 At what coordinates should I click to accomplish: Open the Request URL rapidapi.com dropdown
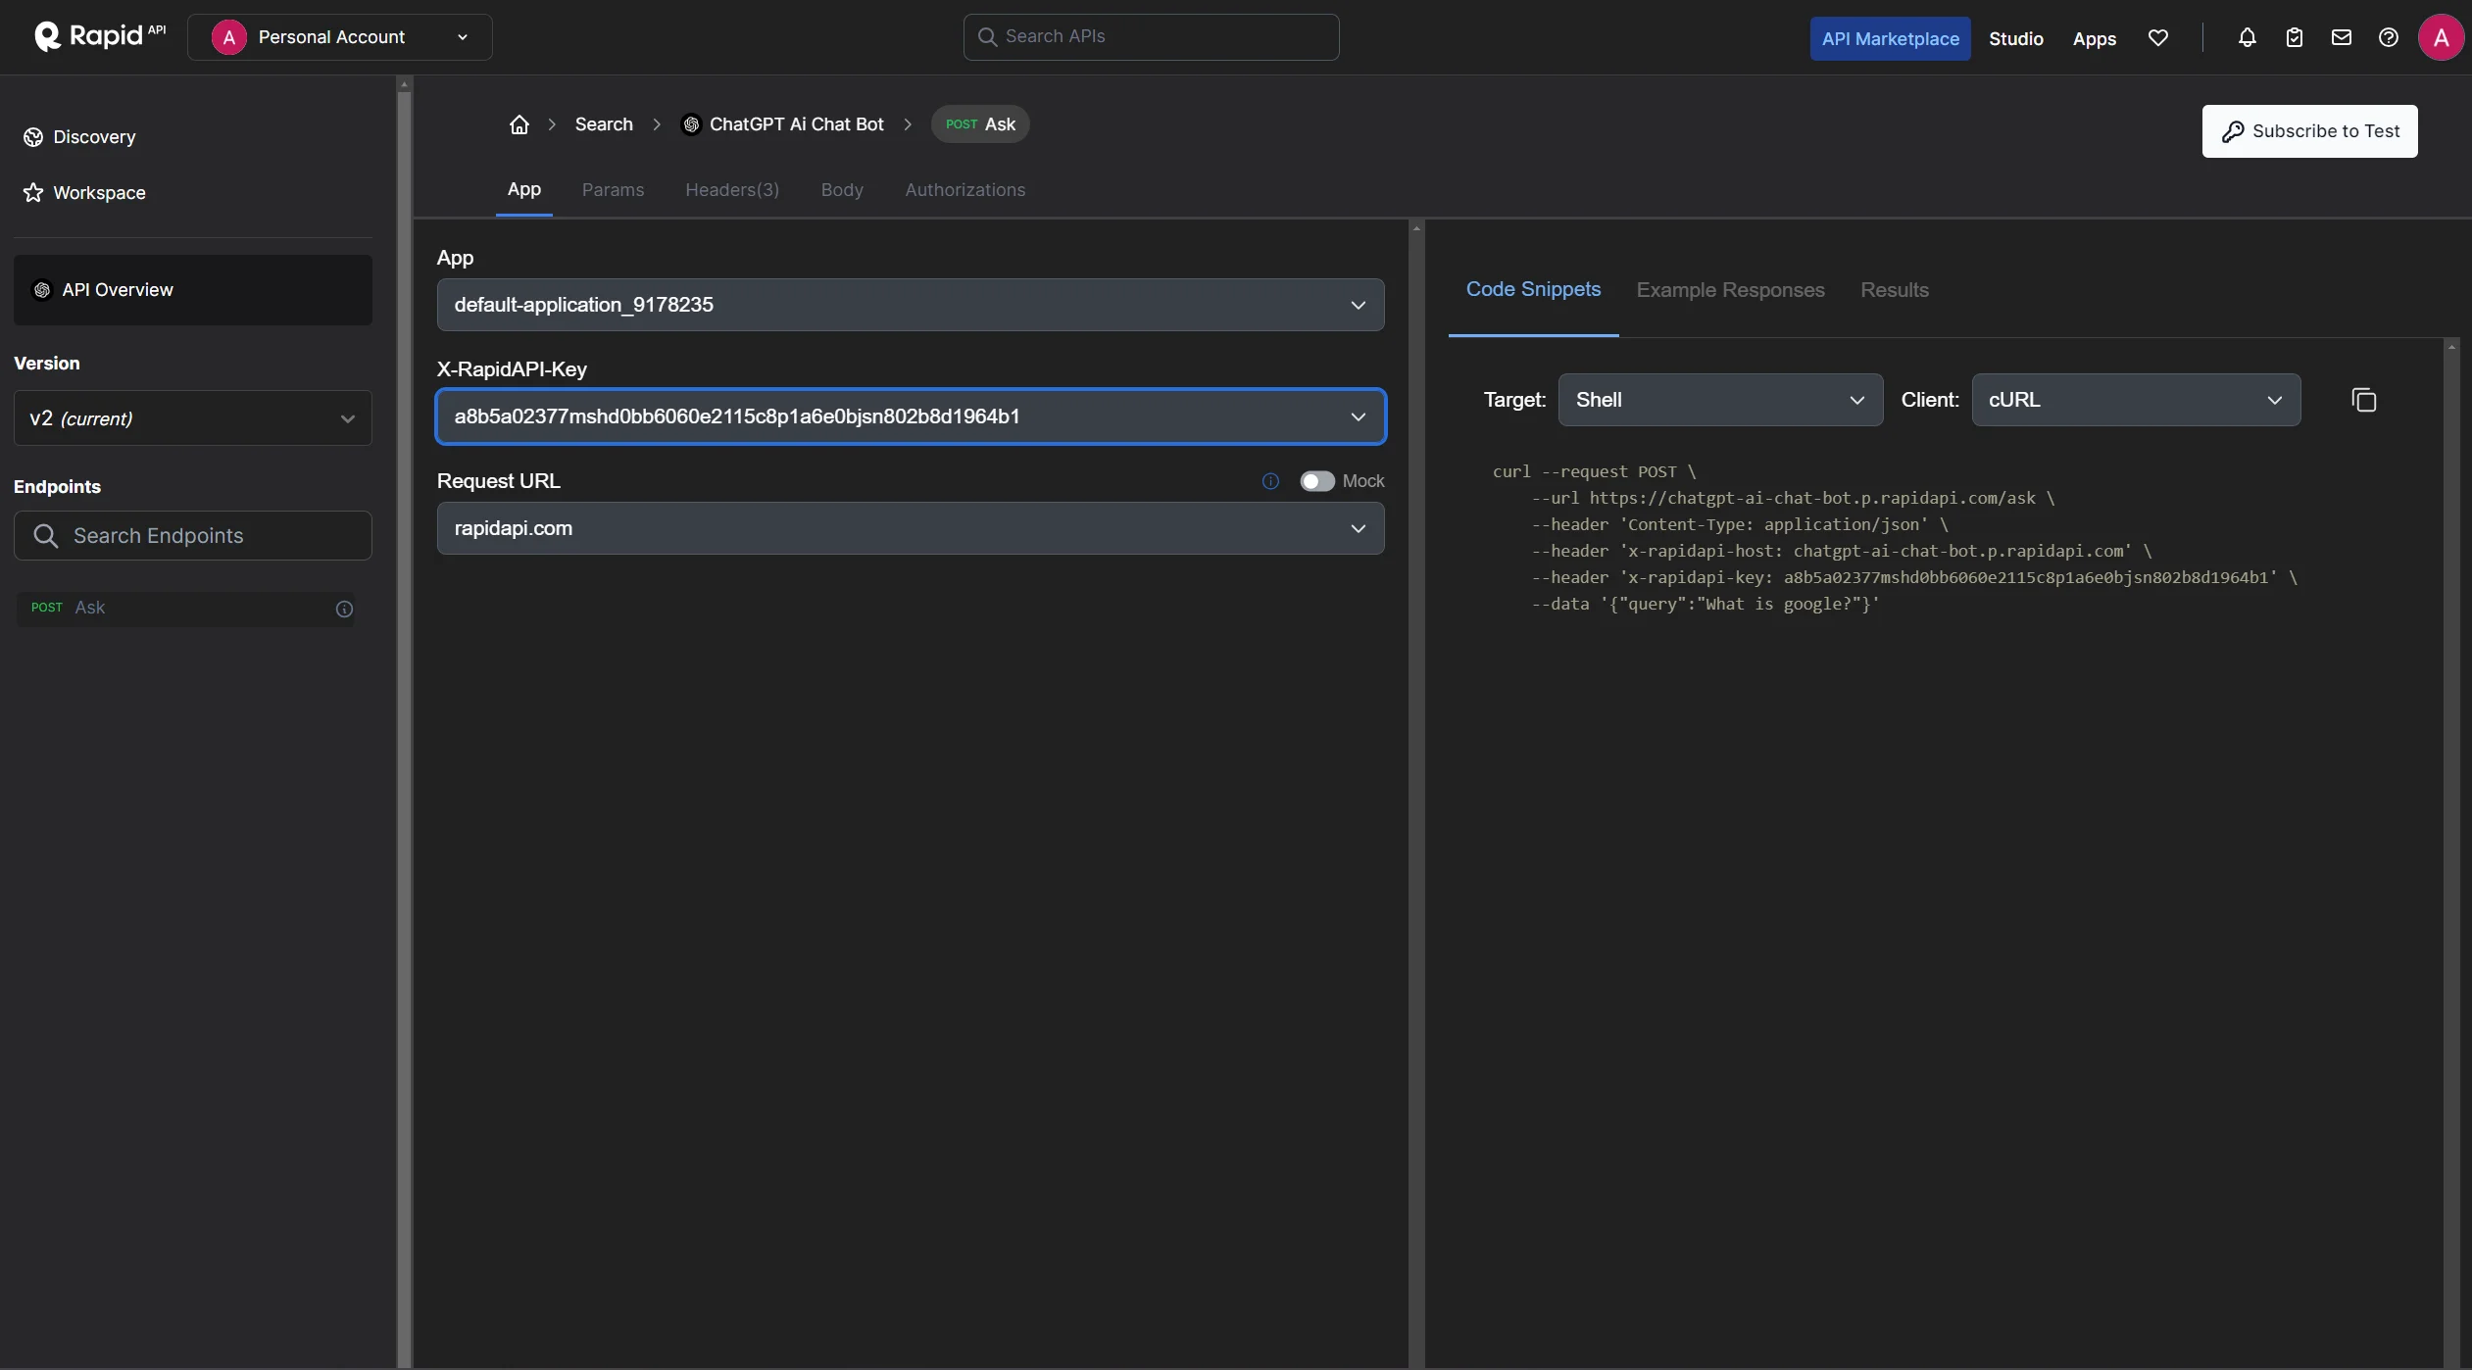911,528
